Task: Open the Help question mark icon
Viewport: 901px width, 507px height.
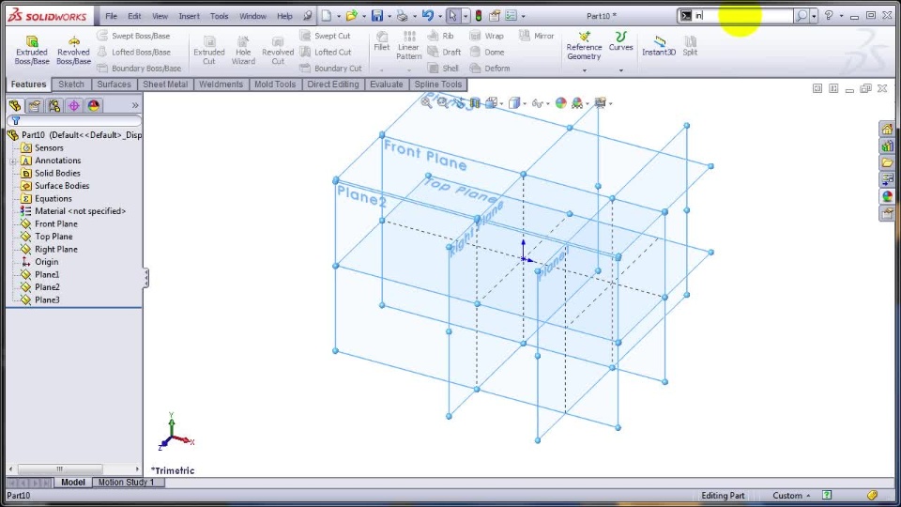Action: 829,16
